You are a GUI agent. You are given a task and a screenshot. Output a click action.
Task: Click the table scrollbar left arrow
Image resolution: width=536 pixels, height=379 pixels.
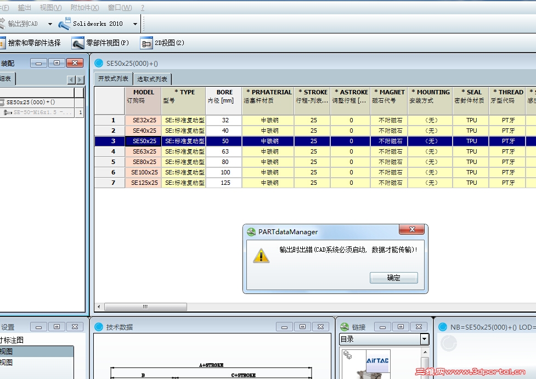click(99, 307)
